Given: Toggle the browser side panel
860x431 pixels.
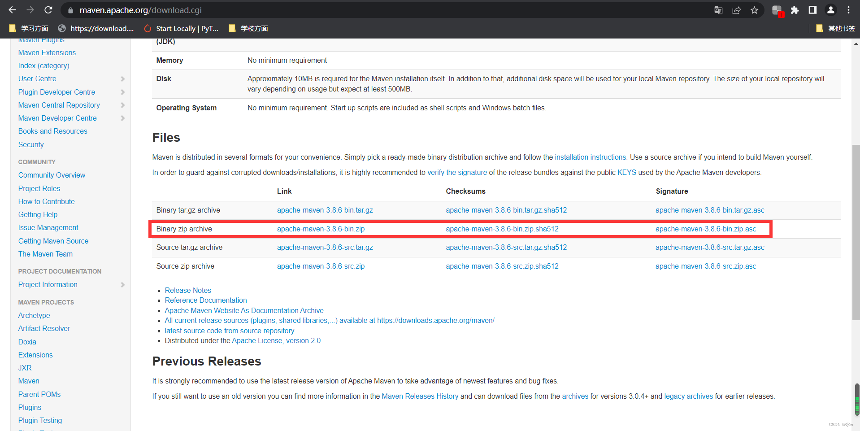Looking at the screenshot, I should click(x=812, y=10).
